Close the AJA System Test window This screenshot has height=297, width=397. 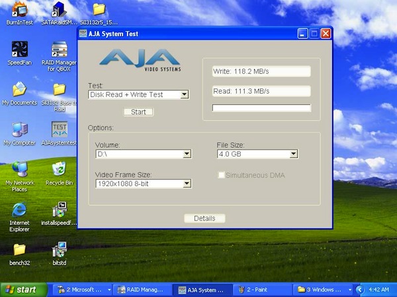point(326,34)
